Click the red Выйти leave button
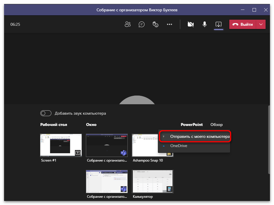Screen dimensions: 274x205 pos(243,24)
